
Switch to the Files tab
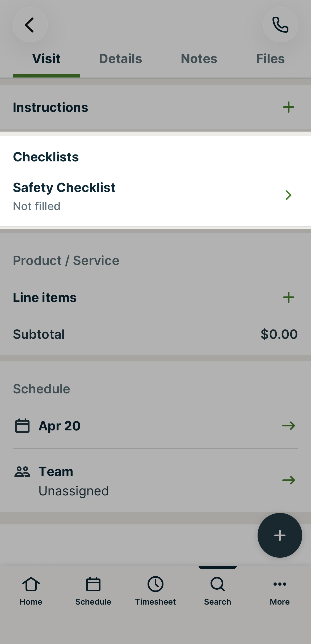point(270,58)
